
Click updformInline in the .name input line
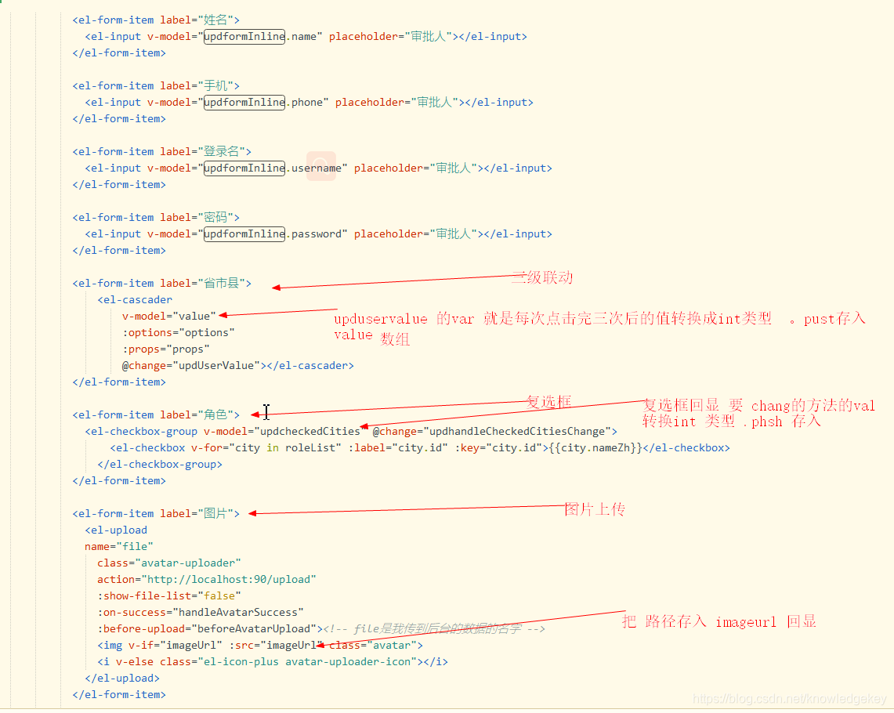(x=244, y=37)
